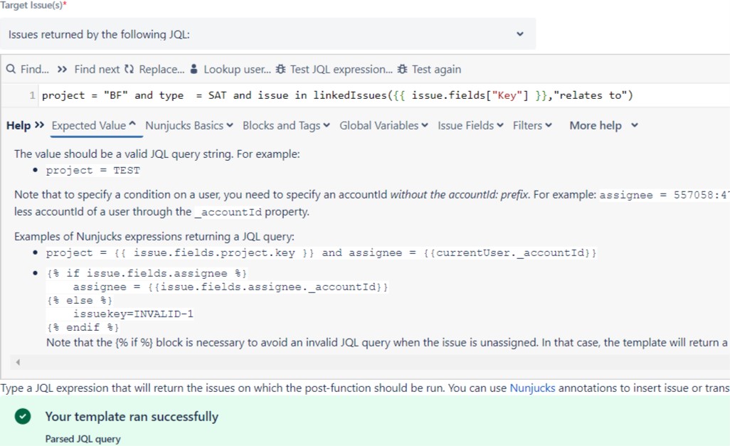The width and height of the screenshot is (730, 446).
Task: Click into the JQL code editor line
Action: pyautogui.click(x=384, y=95)
